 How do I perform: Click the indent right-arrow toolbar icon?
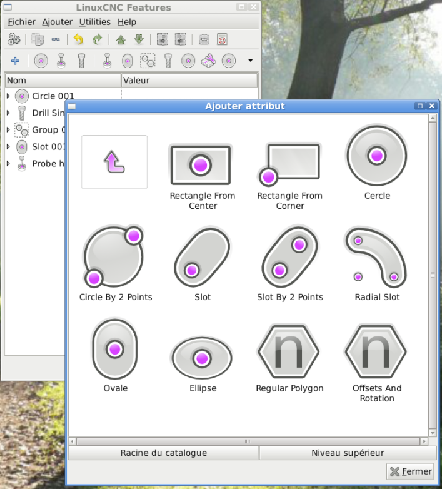pos(163,39)
